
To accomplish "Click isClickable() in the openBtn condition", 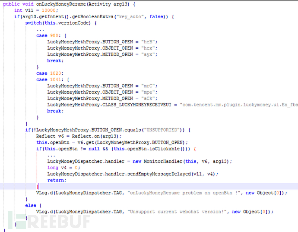I will [167, 149].
